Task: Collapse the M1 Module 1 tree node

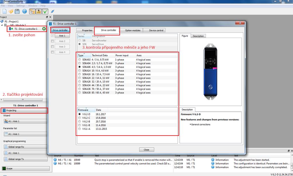Action: [2, 25]
